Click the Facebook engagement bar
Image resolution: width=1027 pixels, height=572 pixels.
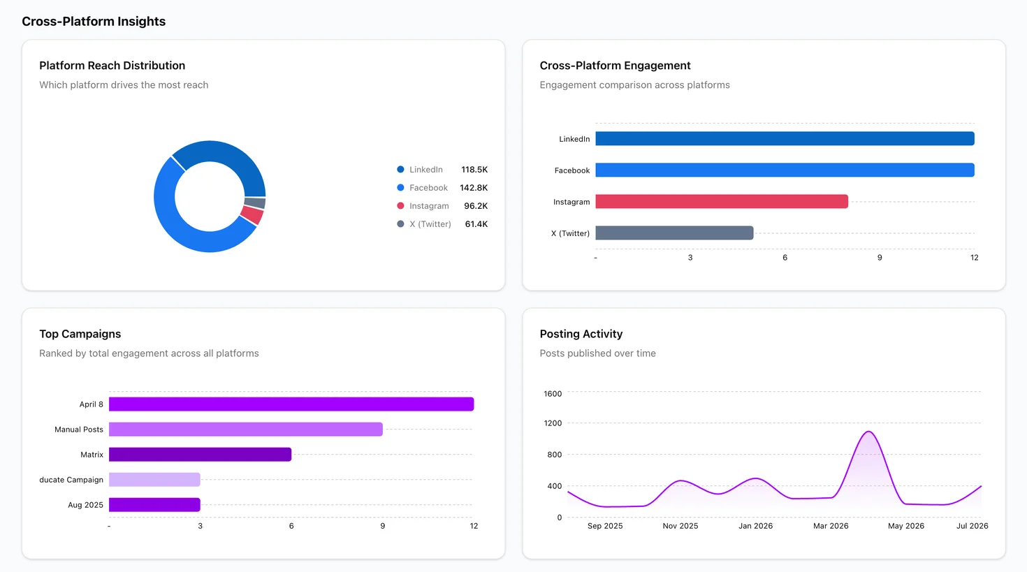click(785, 170)
